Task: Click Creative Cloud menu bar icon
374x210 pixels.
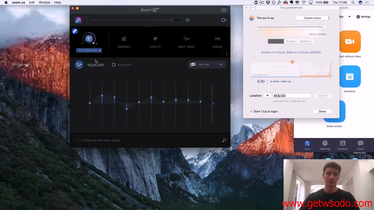Action: (285, 2)
